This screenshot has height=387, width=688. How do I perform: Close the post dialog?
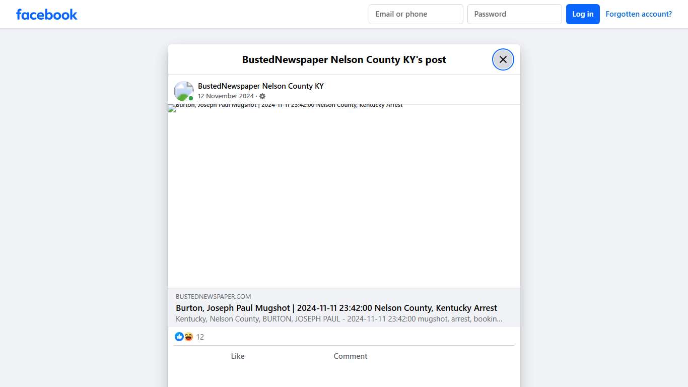[503, 59]
